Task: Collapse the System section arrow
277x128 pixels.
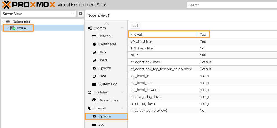Action: click(122, 28)
